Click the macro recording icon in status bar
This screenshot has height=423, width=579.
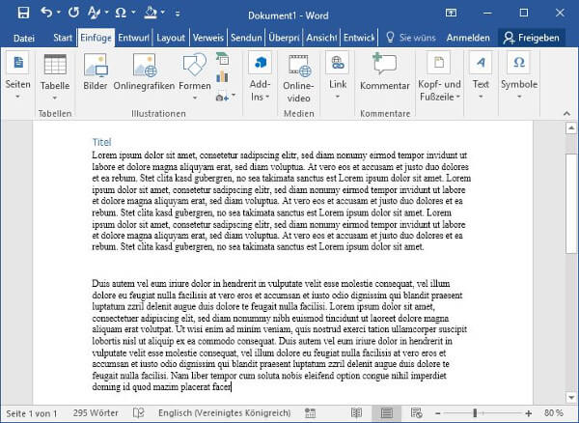(310, 413)
